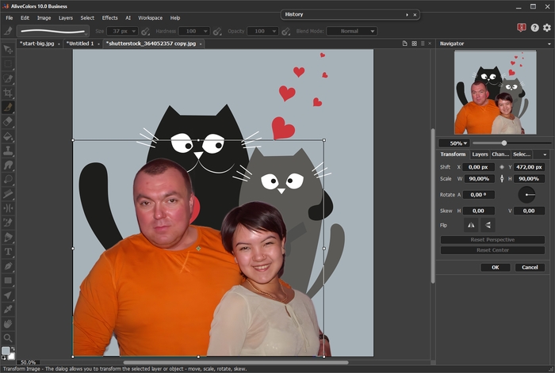Select the Marker tool
Viewport: 555px width, 373px height.
[x=8, y=238]
